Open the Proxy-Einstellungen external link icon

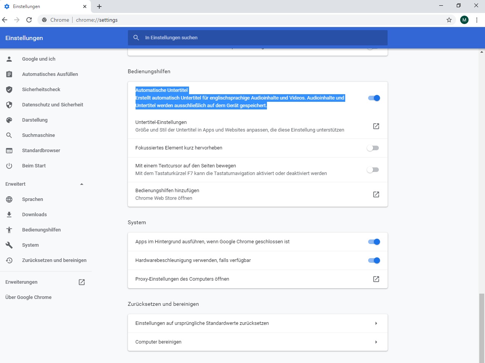(x=376, y=279)
